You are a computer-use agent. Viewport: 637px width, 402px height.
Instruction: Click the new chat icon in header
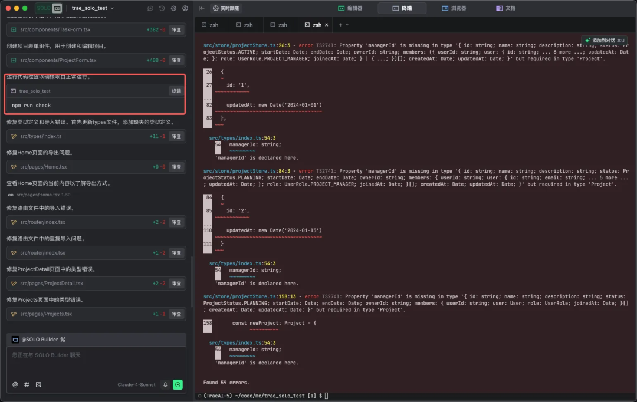point(150,8)
